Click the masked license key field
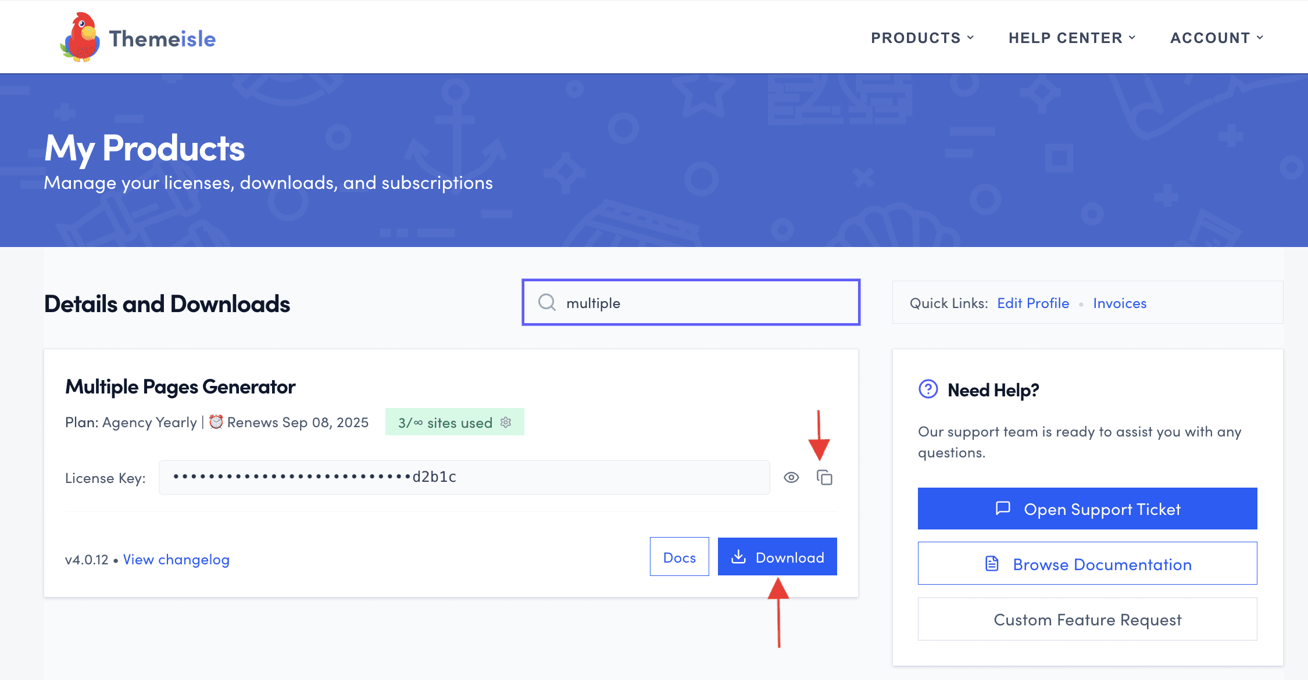 click(x=464, y=478)
